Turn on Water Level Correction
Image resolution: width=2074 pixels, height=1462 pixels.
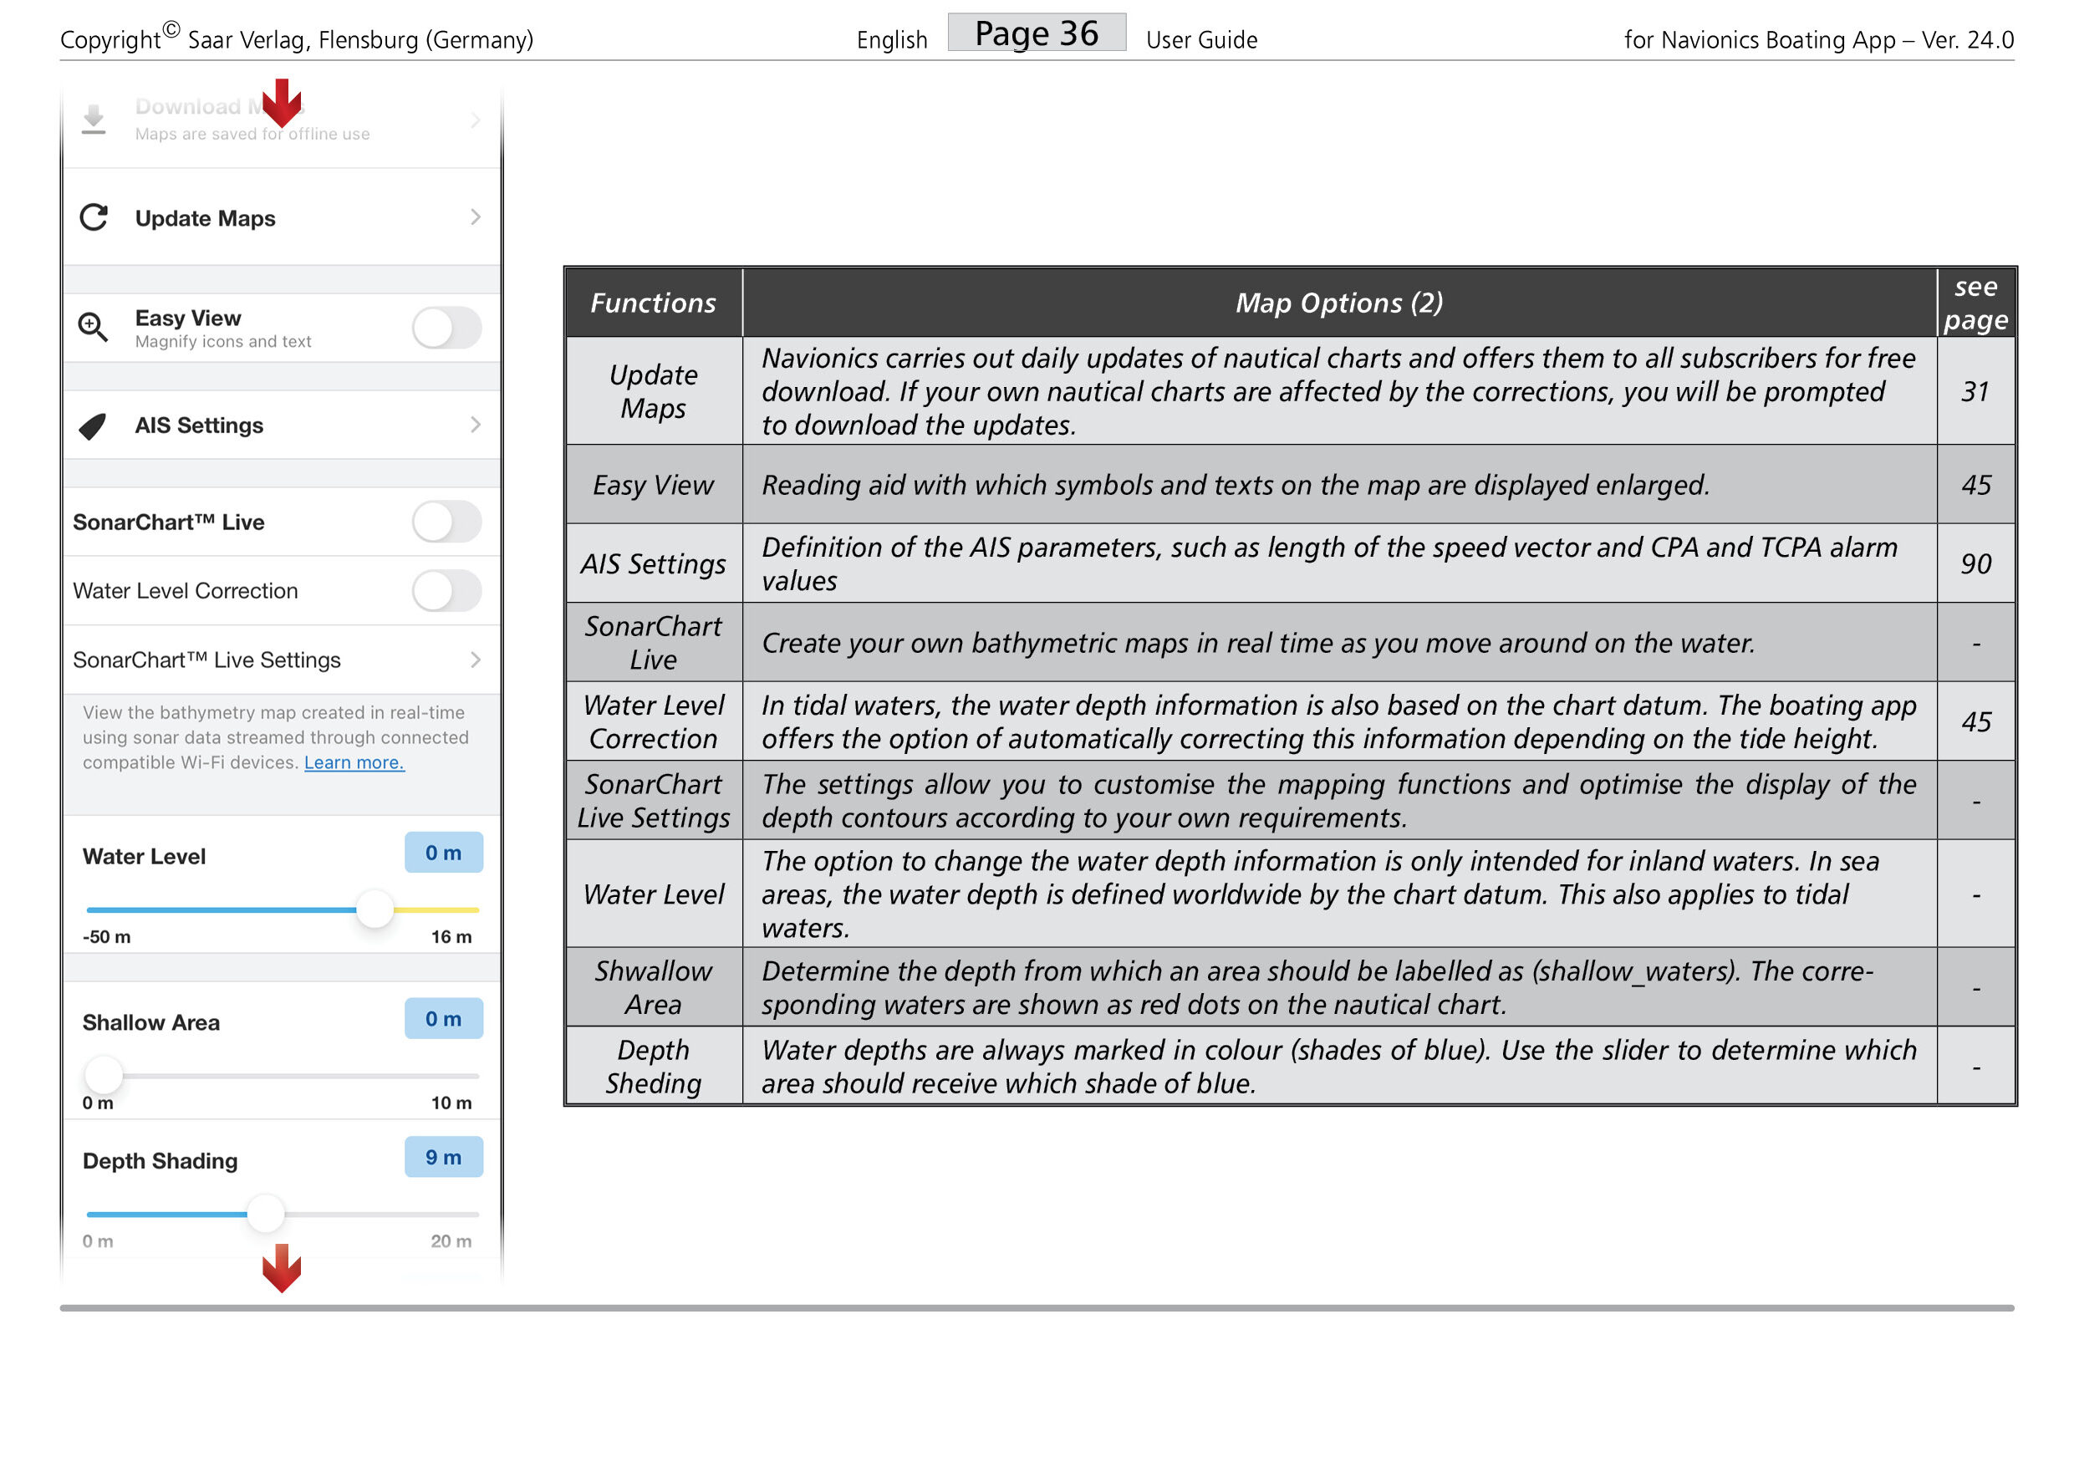point(446,591)
